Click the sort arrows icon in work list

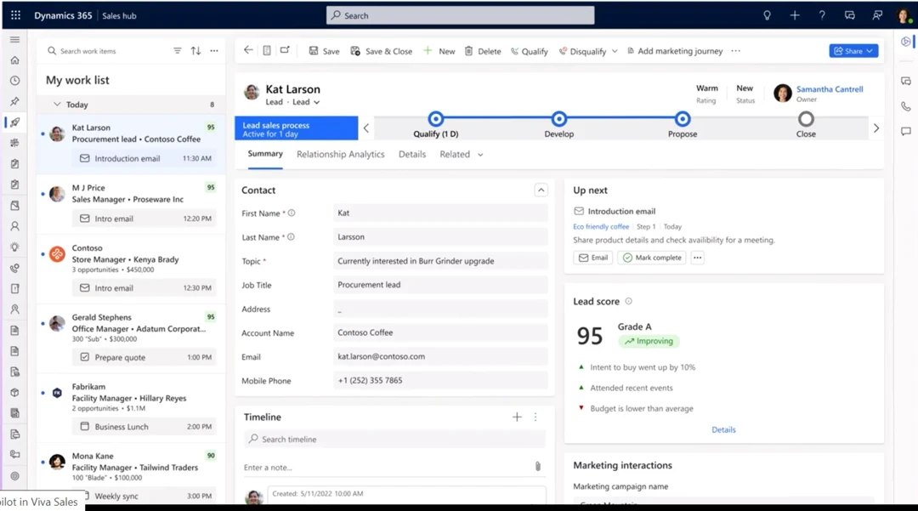pos(195,51)
